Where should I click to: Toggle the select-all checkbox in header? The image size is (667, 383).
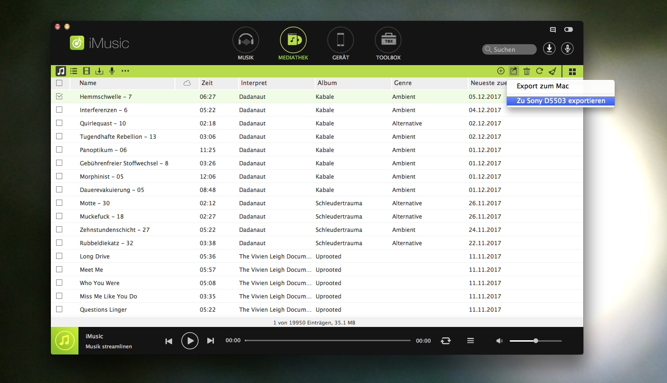59,83
